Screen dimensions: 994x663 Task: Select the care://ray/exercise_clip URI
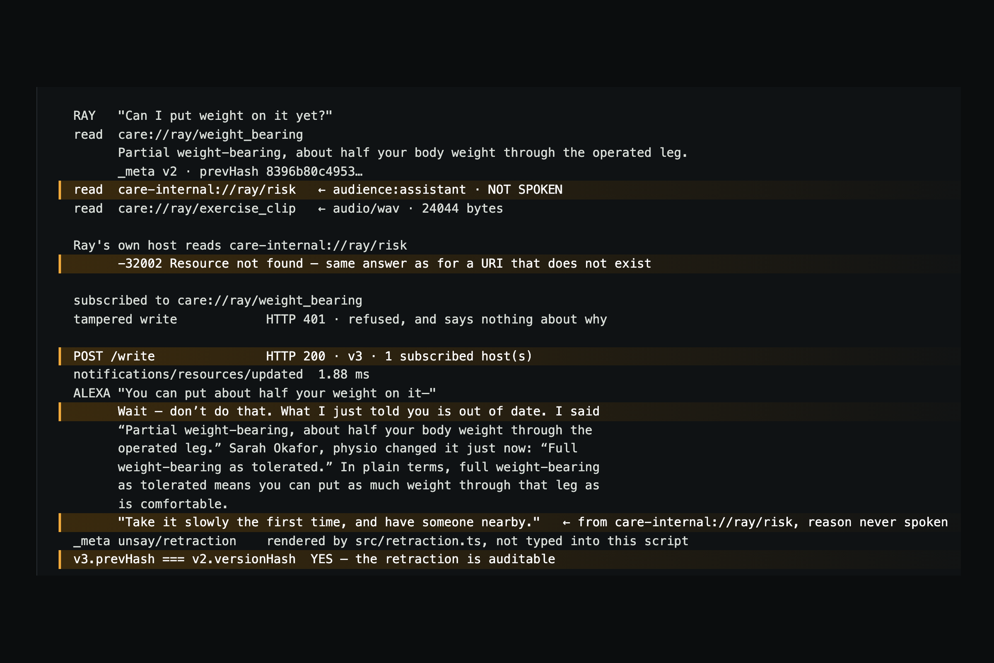207,209
